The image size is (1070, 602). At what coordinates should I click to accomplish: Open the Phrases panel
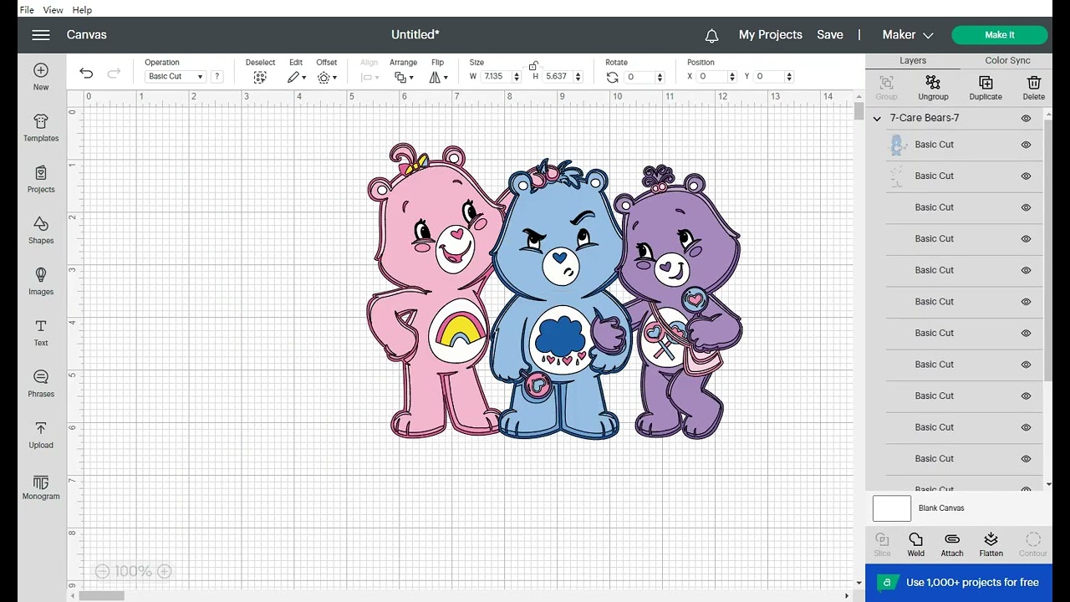tap(41, 383)
